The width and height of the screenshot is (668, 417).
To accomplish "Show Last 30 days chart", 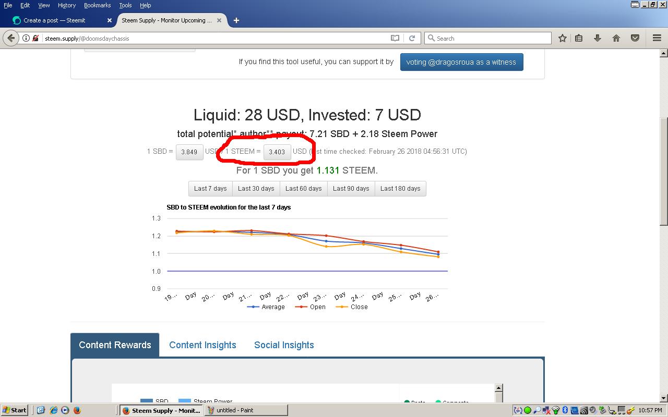I will tap(256, 189).
